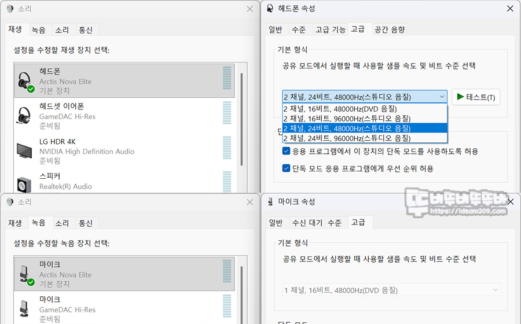This screenshot has height=324, width=521.
Task: Select the Arctis Nova Elite headphone device icon
Action: coord(25,82)
